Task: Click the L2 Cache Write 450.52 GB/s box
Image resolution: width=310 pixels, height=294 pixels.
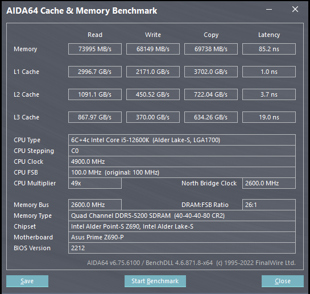Action: tap(153, 94)
